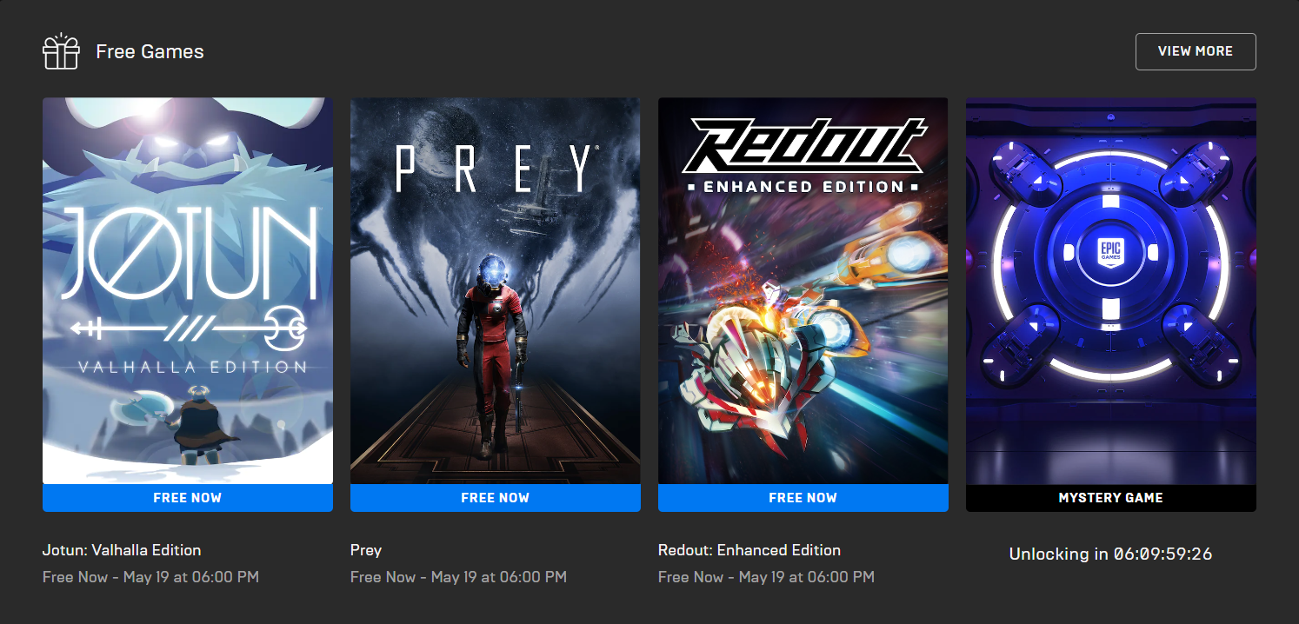
Task: Click the Free Games section heading
Action: [x=150, y=52]
